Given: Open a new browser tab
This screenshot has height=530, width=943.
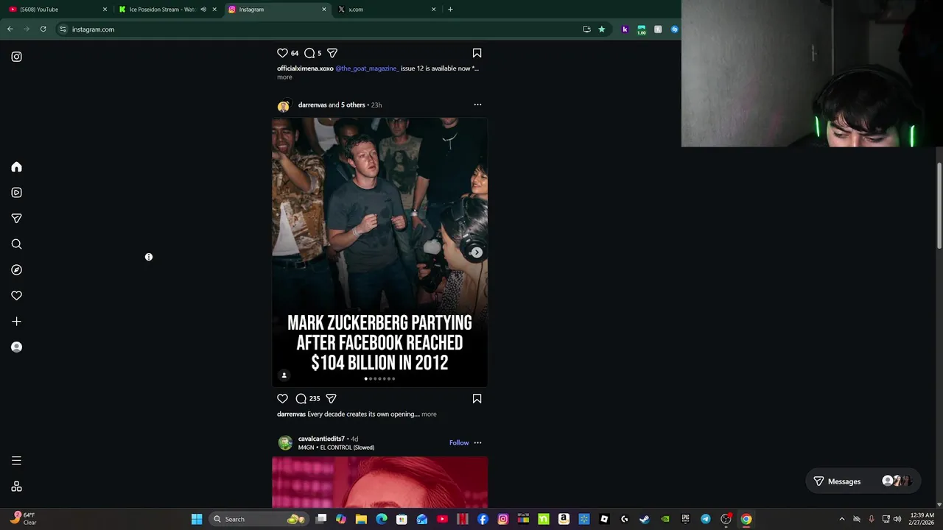Looking at the screenshot, I should [450, 10].
